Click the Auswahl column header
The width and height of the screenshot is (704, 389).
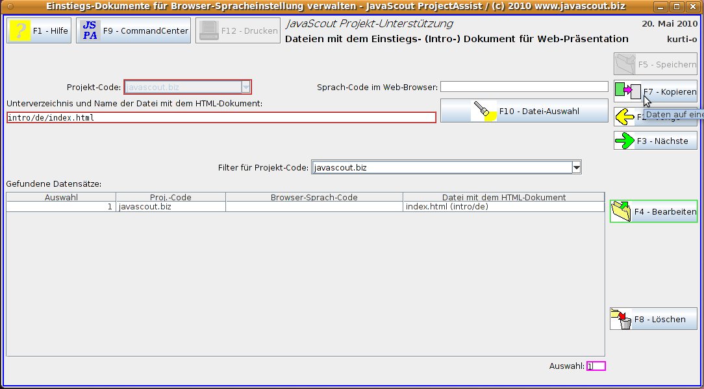click(x=61, y=197)
